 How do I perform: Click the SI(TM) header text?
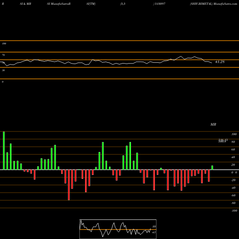pos(91,4)
